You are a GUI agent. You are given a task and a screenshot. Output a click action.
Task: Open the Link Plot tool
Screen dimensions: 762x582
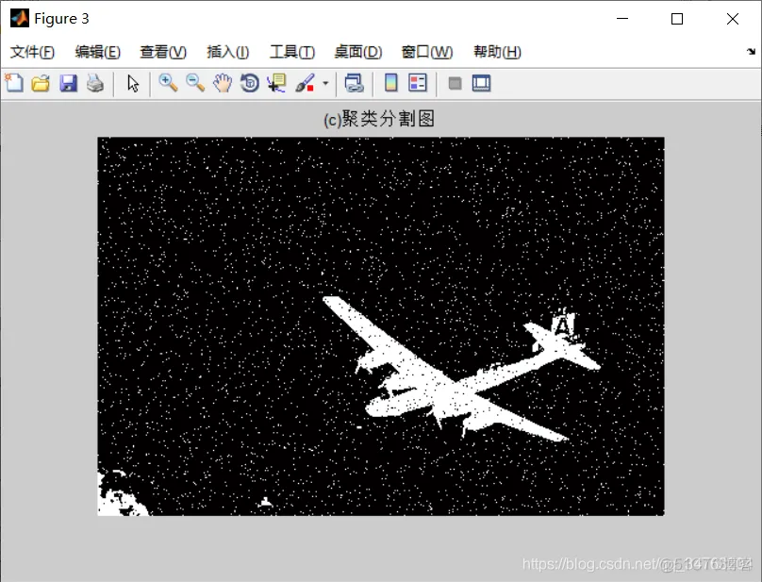(x=354, y=83)
